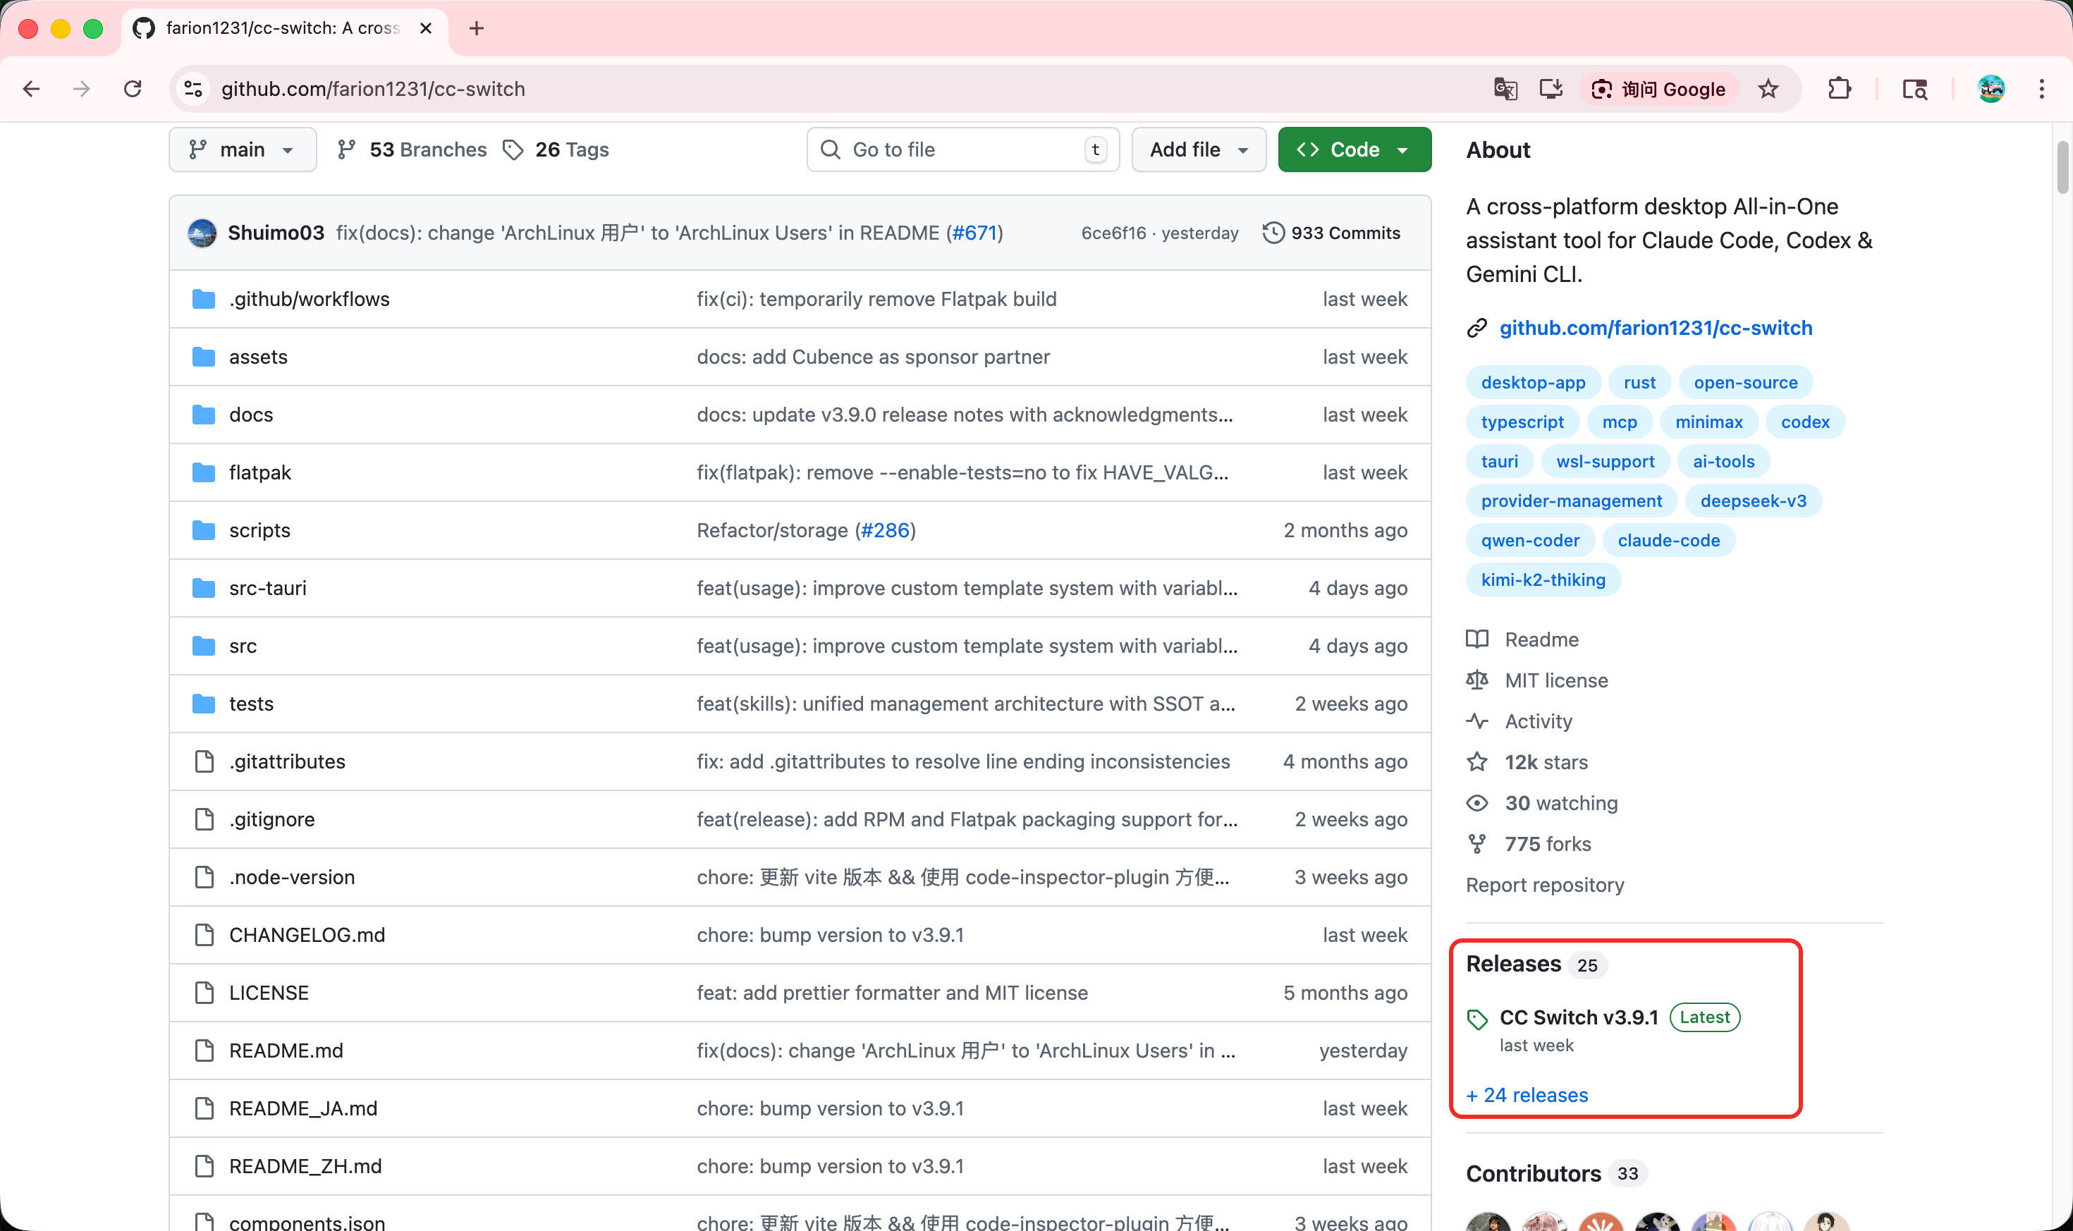Select the rust topic tag
Viewport: 2073px width, 1231px height.
coord(1639,382)
